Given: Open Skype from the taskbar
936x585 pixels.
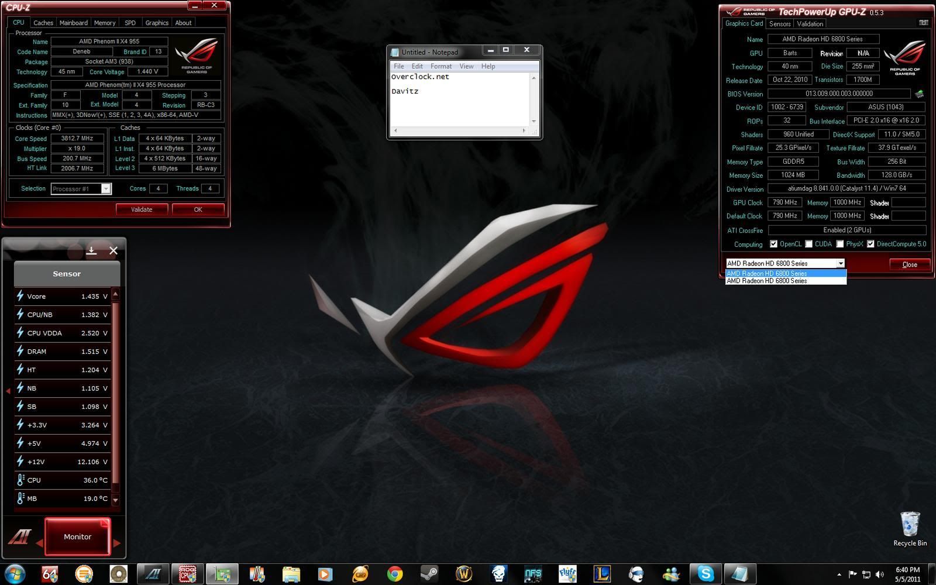Looking at the screenshot, I should [705, 574].
